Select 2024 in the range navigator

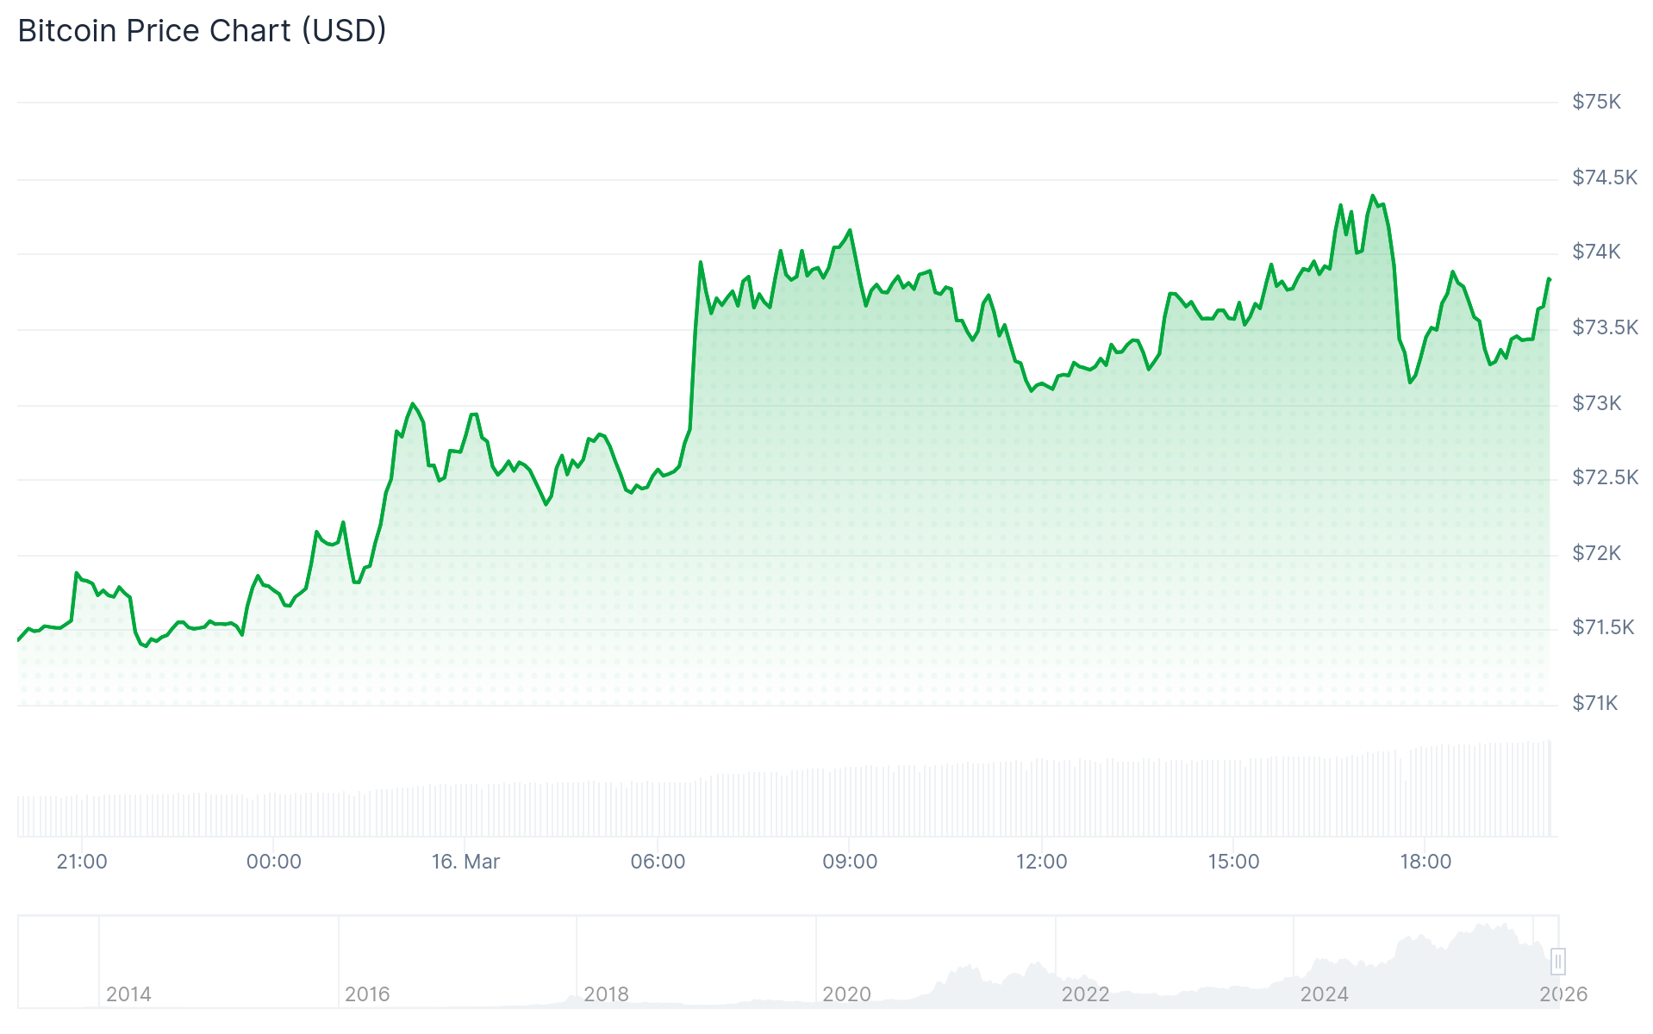pos(1324,994)
